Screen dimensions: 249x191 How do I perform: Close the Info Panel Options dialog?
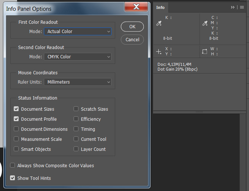tap(136, 7)
